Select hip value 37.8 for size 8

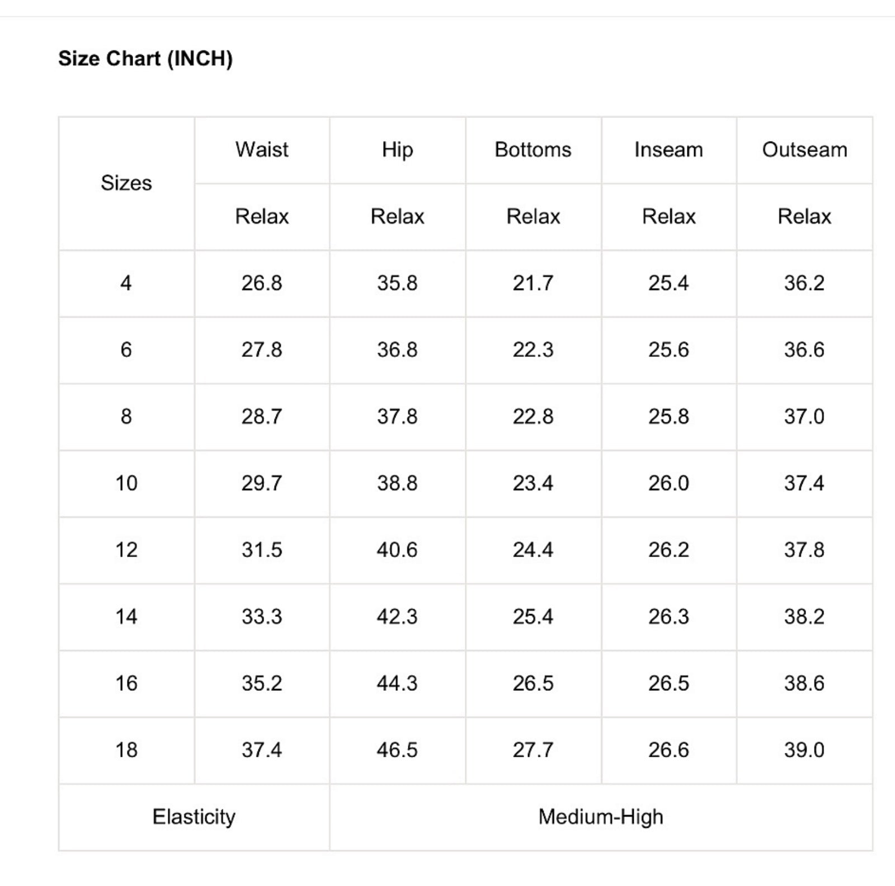tap(397, 416)
